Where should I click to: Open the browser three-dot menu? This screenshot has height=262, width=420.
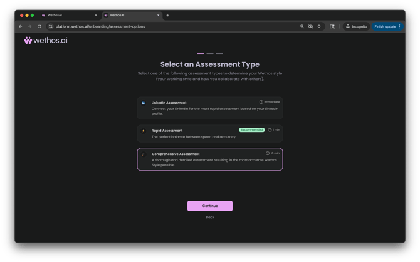400,26
